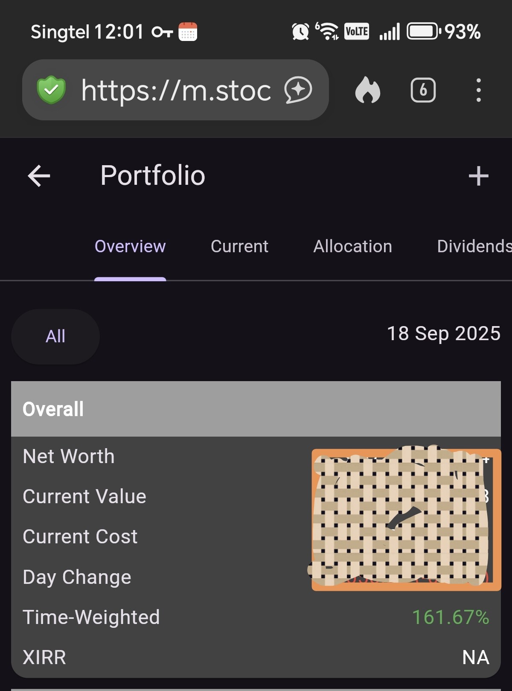Open the tab switcher showing 6 tabs

(x=423, y=90)
